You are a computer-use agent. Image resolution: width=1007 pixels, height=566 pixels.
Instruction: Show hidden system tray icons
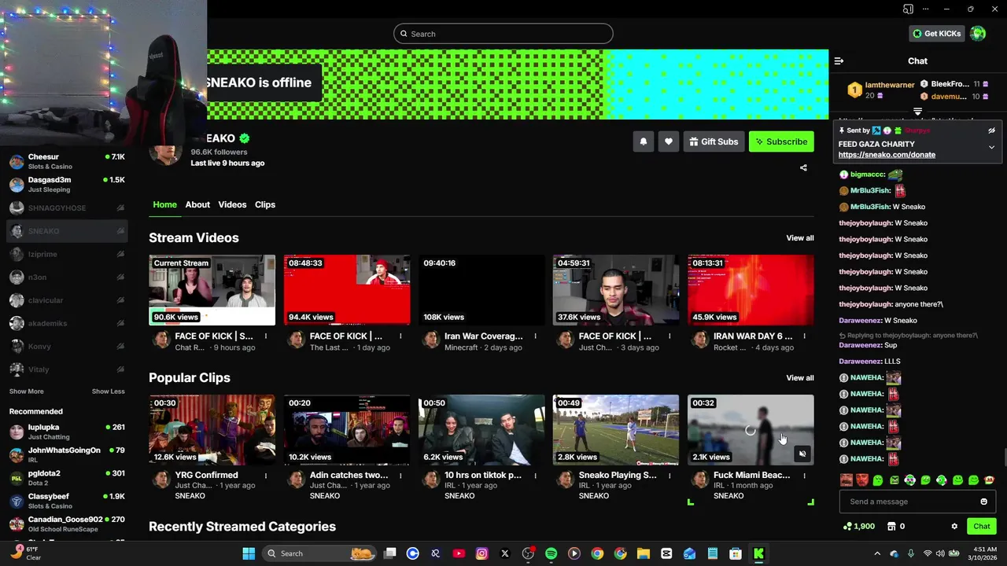point(877,553)
